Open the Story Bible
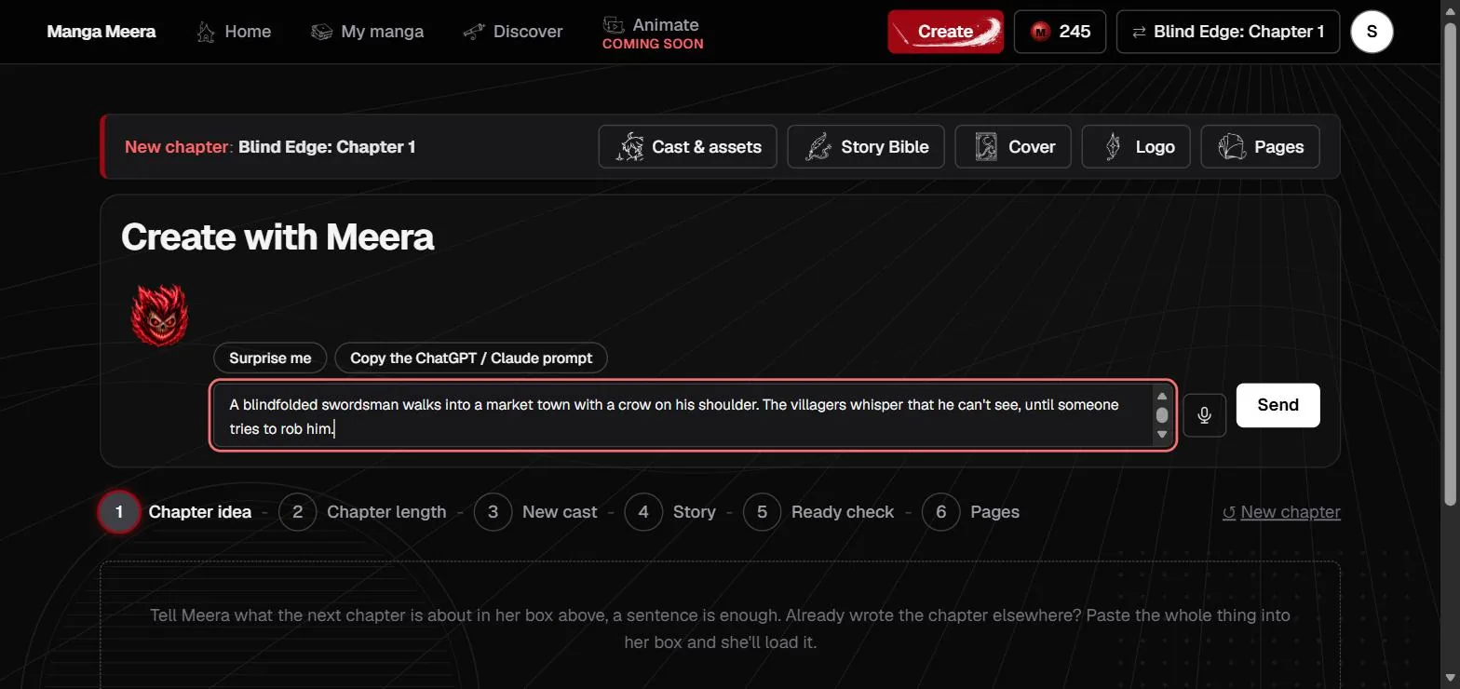Image resolution: width=1460 pixels, height=689 pixels. [x=866, y=147]
